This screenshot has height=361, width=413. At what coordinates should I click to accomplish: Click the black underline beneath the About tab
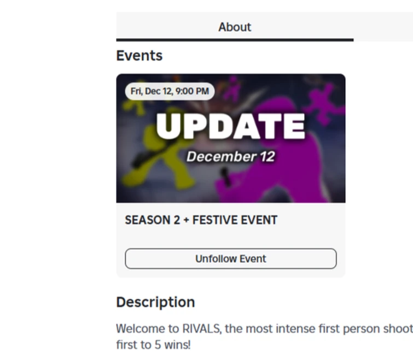[x=234, y=39]
